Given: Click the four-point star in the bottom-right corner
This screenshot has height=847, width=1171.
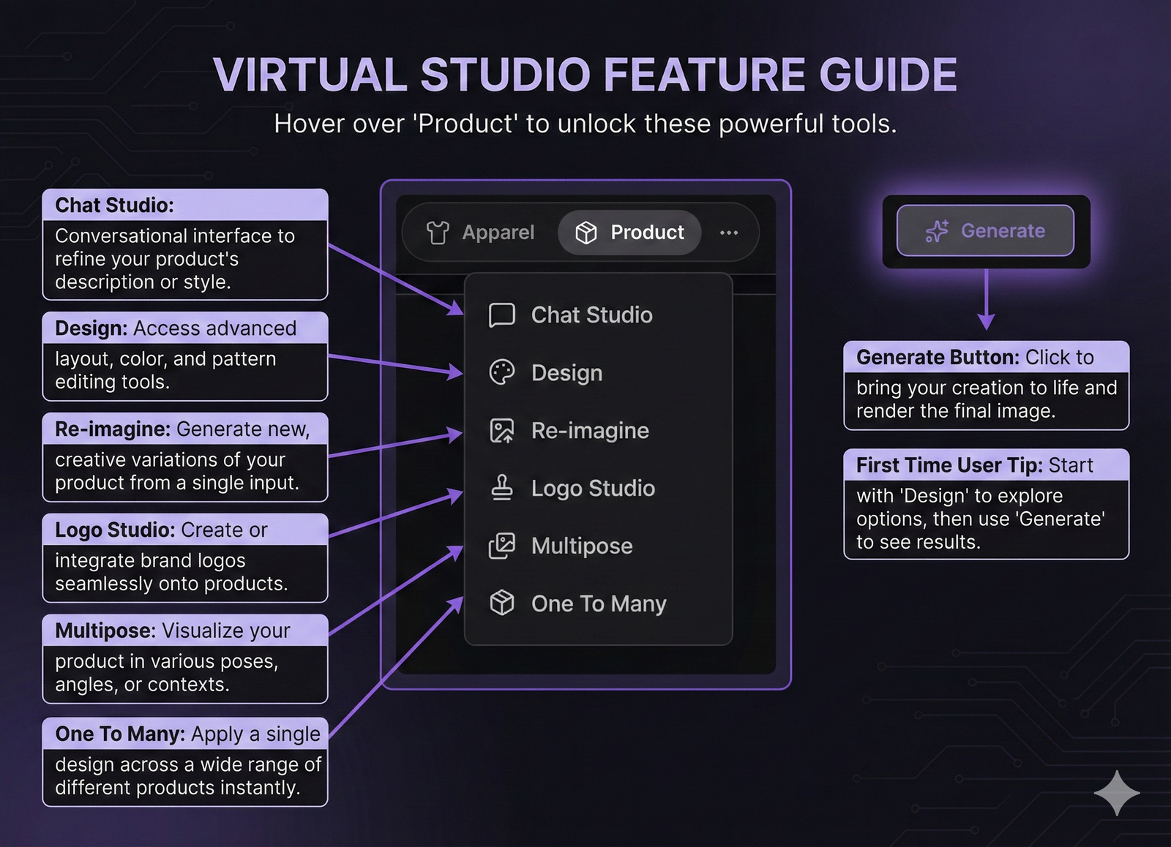Looking at the screenshot, I should [x=1117, y=794].
